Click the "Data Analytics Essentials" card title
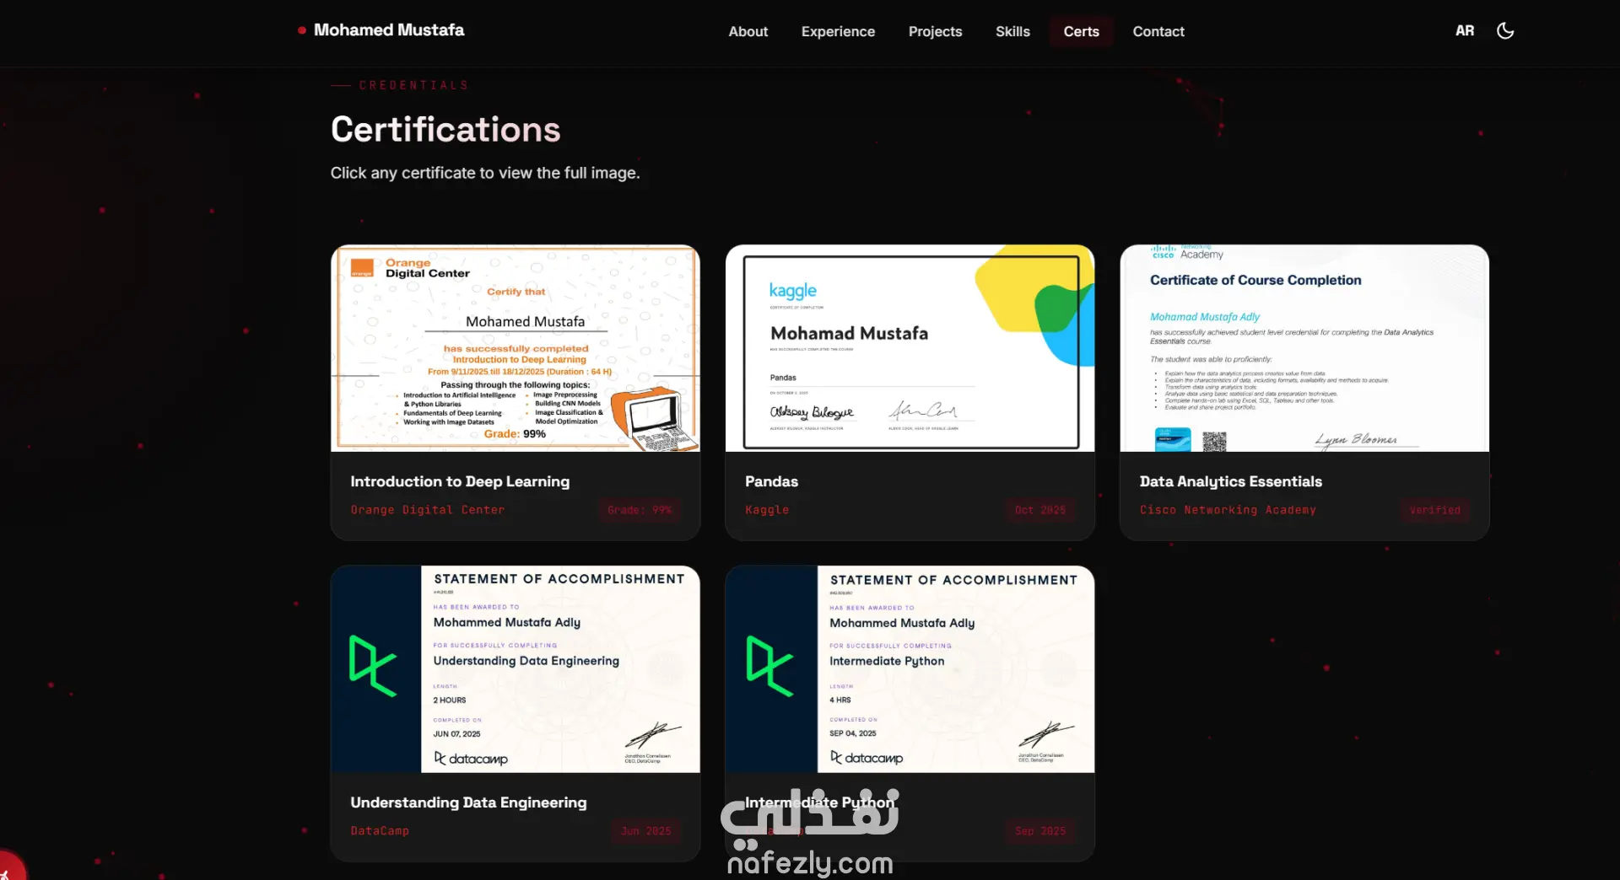 (x=1231, y=481)
